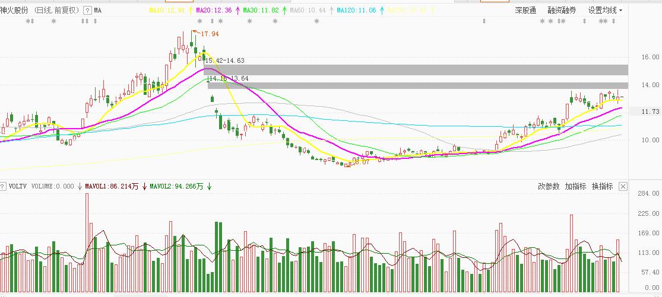Click the help icon beside MA label
Screen dimensions: 662x297
coord(88,11)
